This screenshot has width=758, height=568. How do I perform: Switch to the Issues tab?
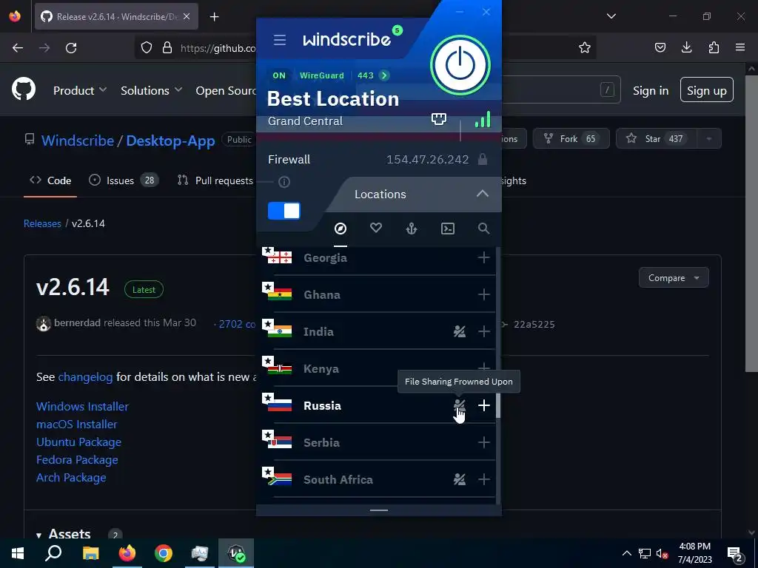pyautogui.click(x=124, y=180)
